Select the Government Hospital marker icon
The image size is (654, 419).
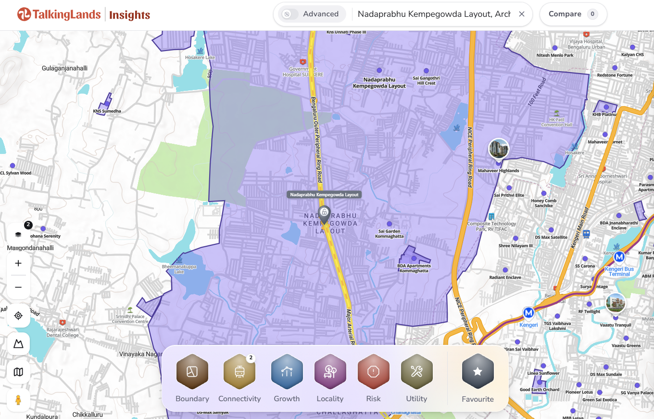[302, 62]
